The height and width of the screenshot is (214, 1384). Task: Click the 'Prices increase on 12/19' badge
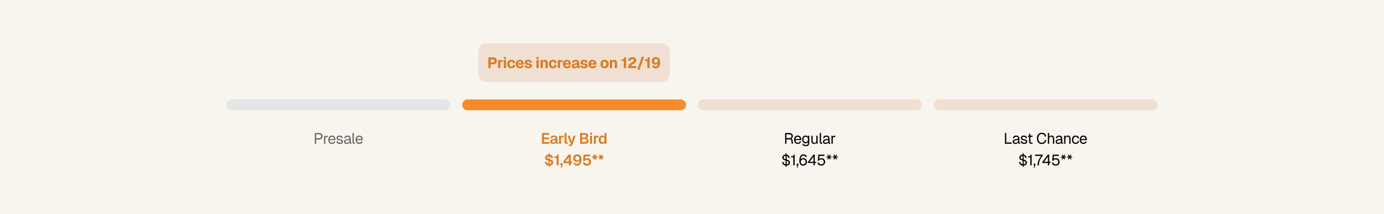point(574,63)
